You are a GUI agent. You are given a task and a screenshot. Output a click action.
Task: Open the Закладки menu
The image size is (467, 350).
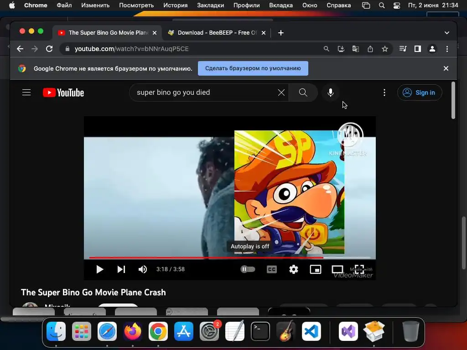(210, 5)
